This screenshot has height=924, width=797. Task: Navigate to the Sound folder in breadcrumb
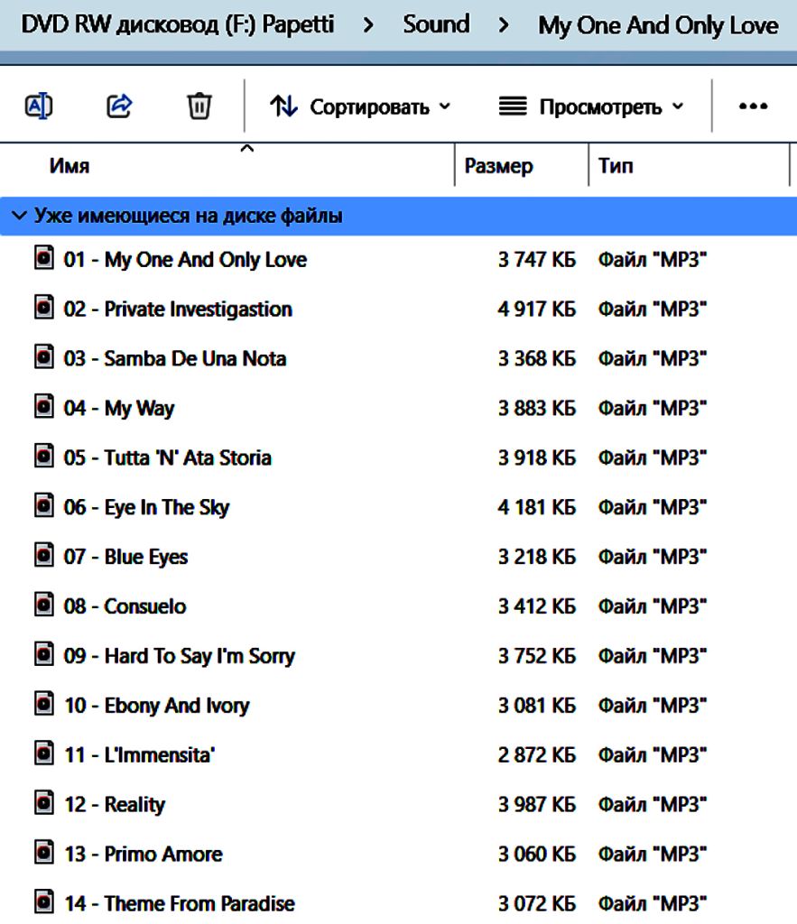[436, 24]
